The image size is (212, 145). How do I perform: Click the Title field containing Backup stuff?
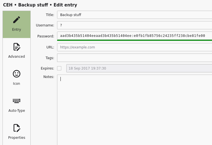coord(134,15)
